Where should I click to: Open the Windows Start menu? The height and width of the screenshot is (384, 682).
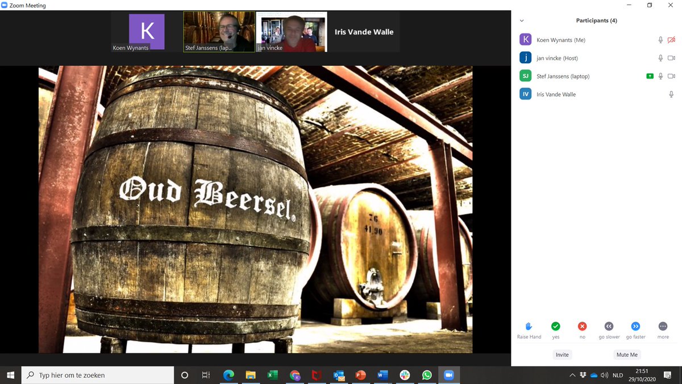[x=11, y=375]
